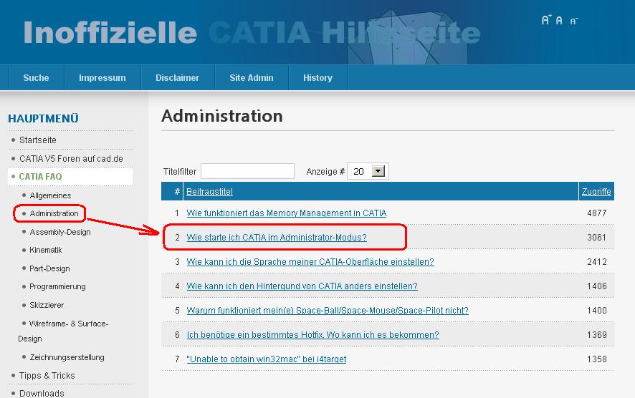This screenshot has width=635, height=398.
Task: Open the Anzeige # dropdown
Action: 368,171
